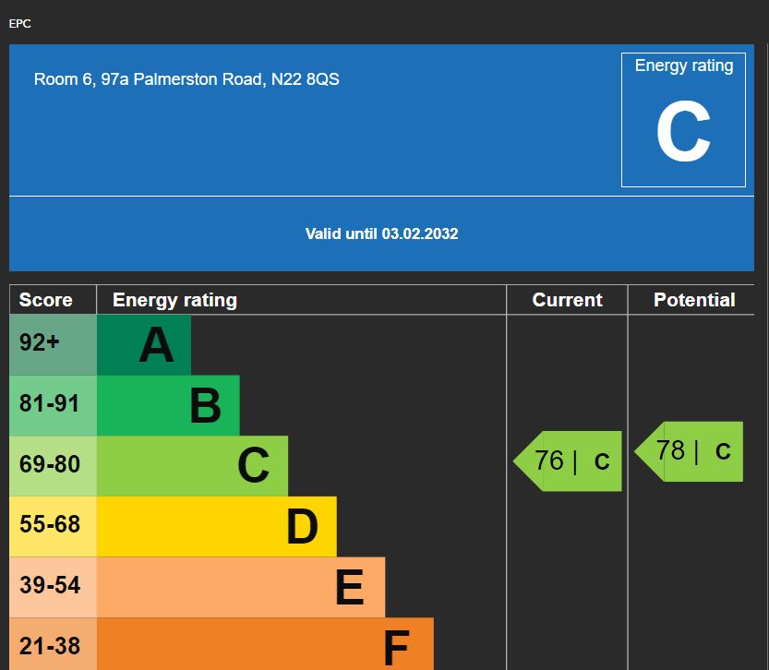Click the 92+ score cell
Screen dimensions: 769x670
(40, 342)
